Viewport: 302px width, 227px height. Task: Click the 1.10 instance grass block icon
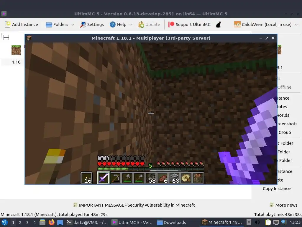pos(16,50)
